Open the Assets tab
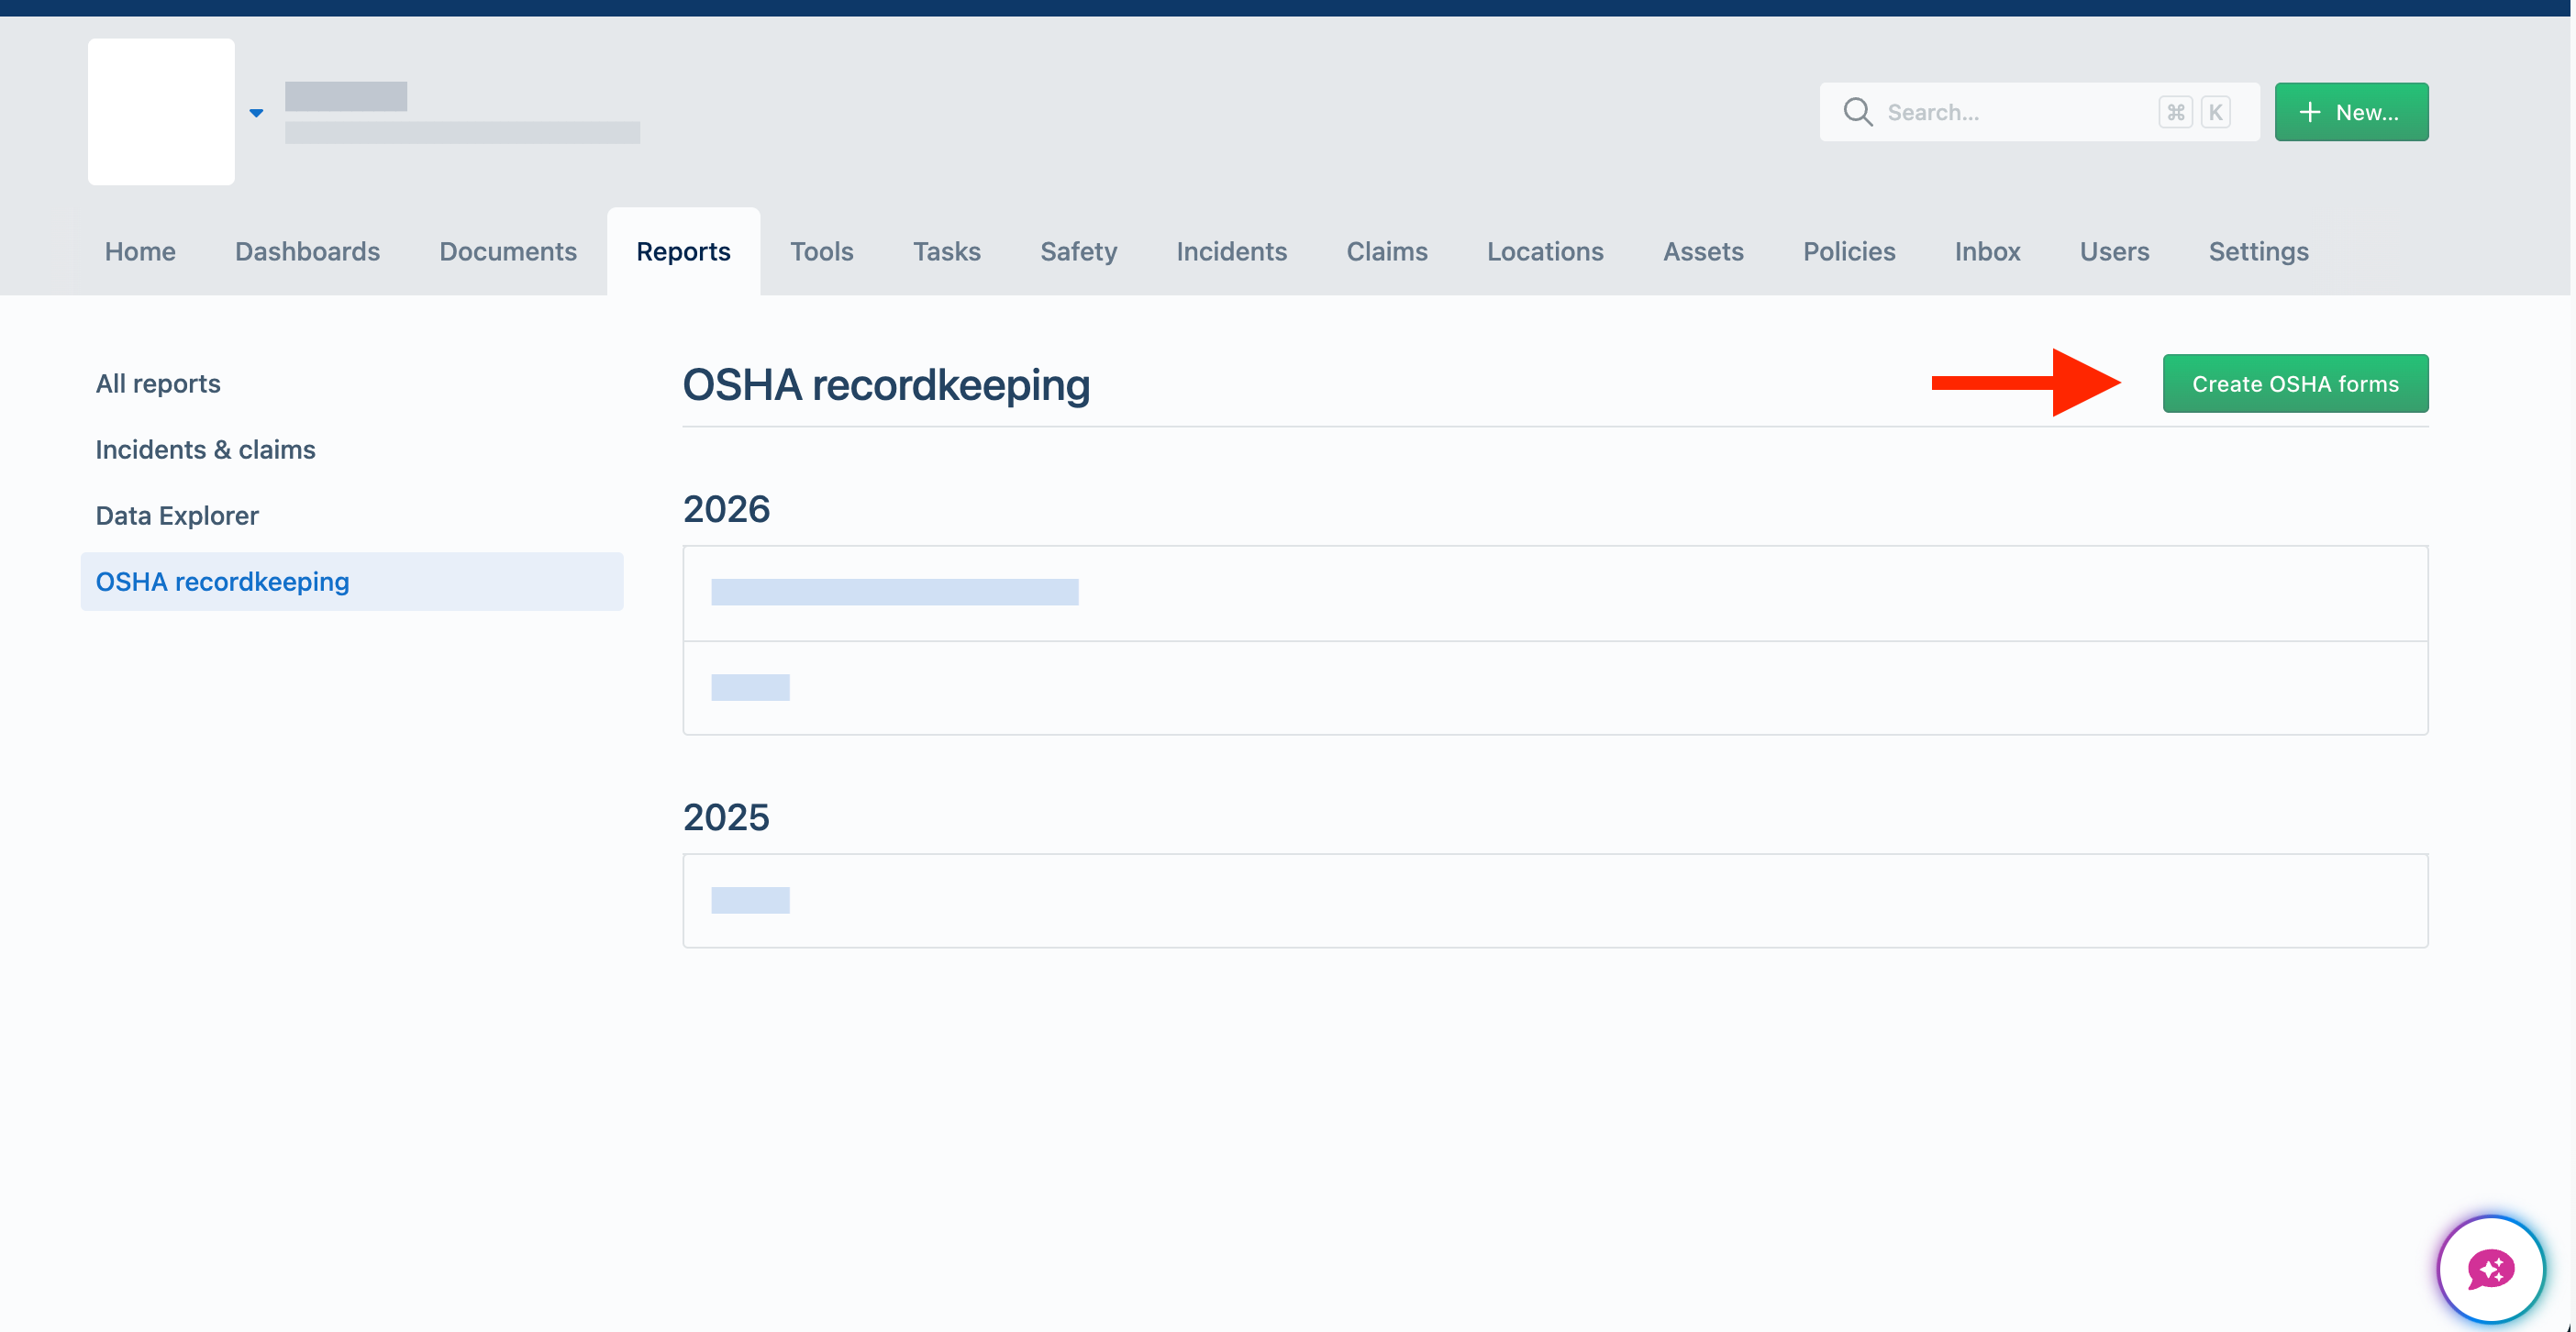Image resolution: width=2576 pixels, height=1332 pixels. tap(1703, 251)
